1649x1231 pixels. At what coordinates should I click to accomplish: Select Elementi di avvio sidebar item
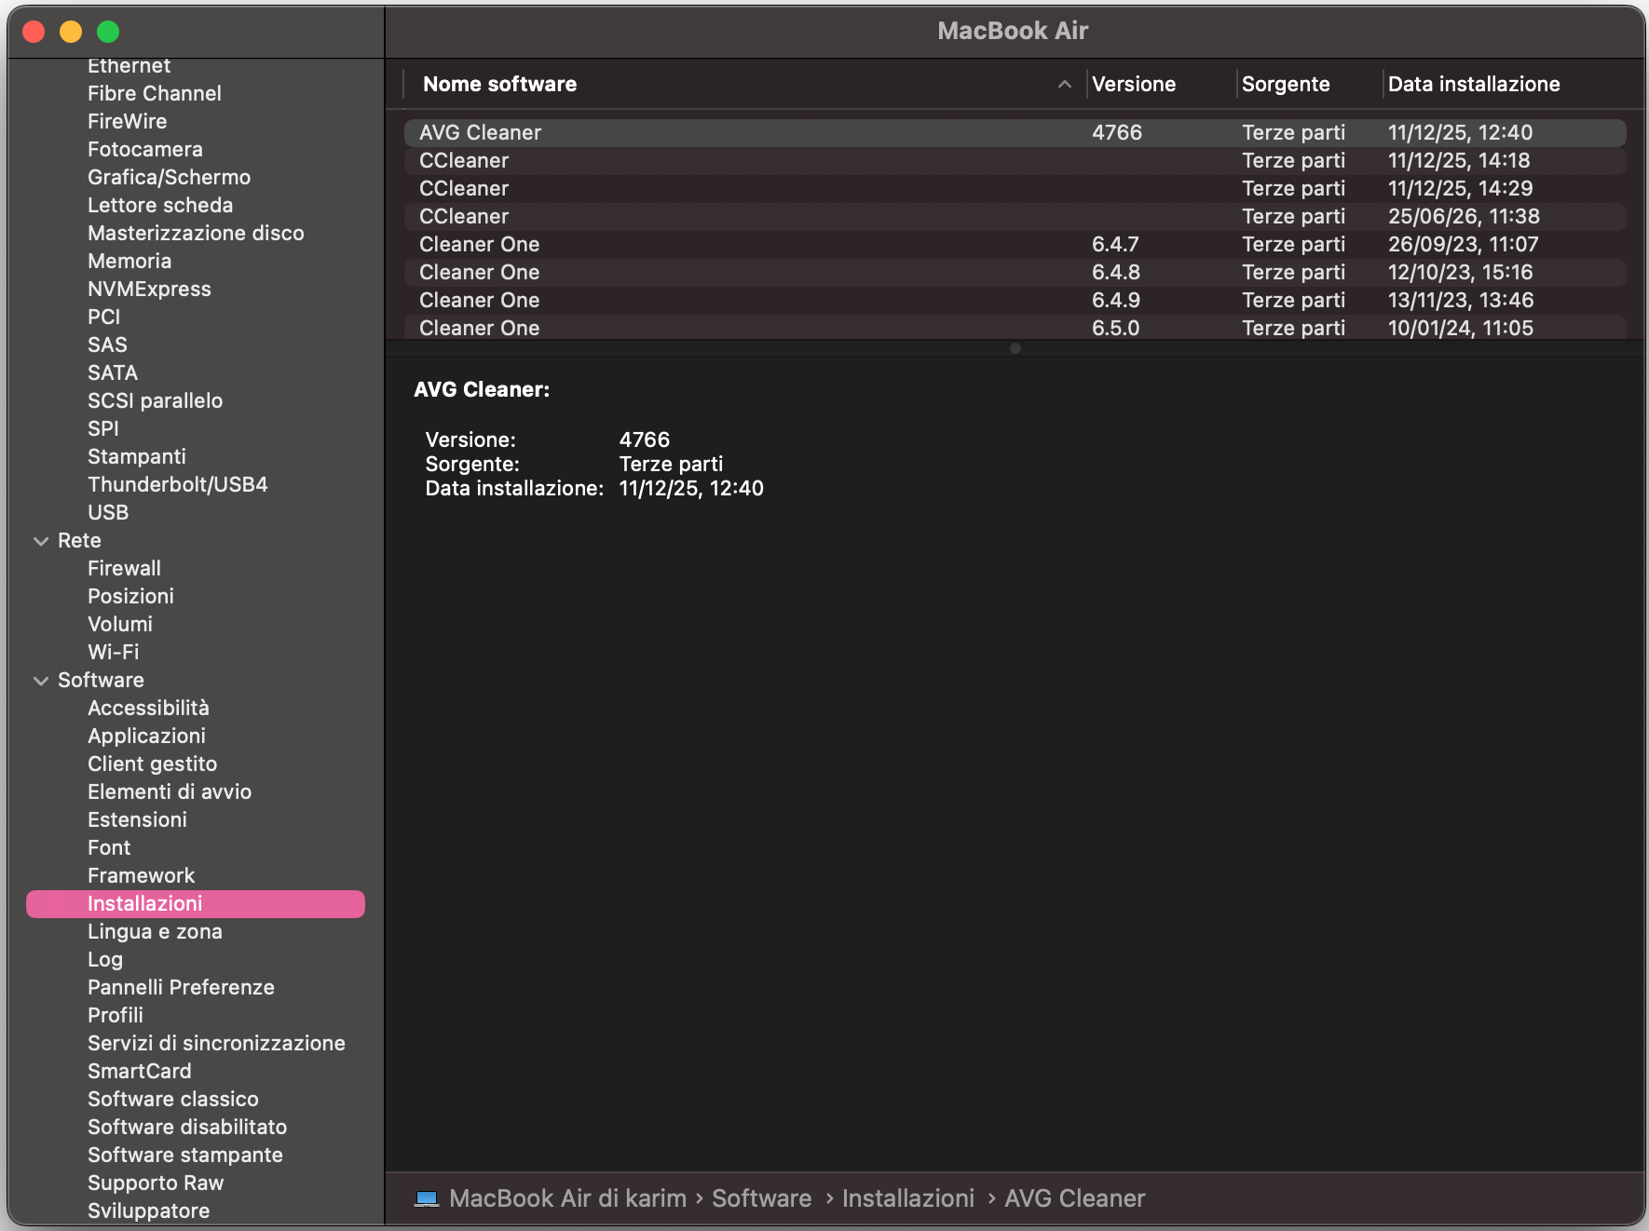(170, 791)
